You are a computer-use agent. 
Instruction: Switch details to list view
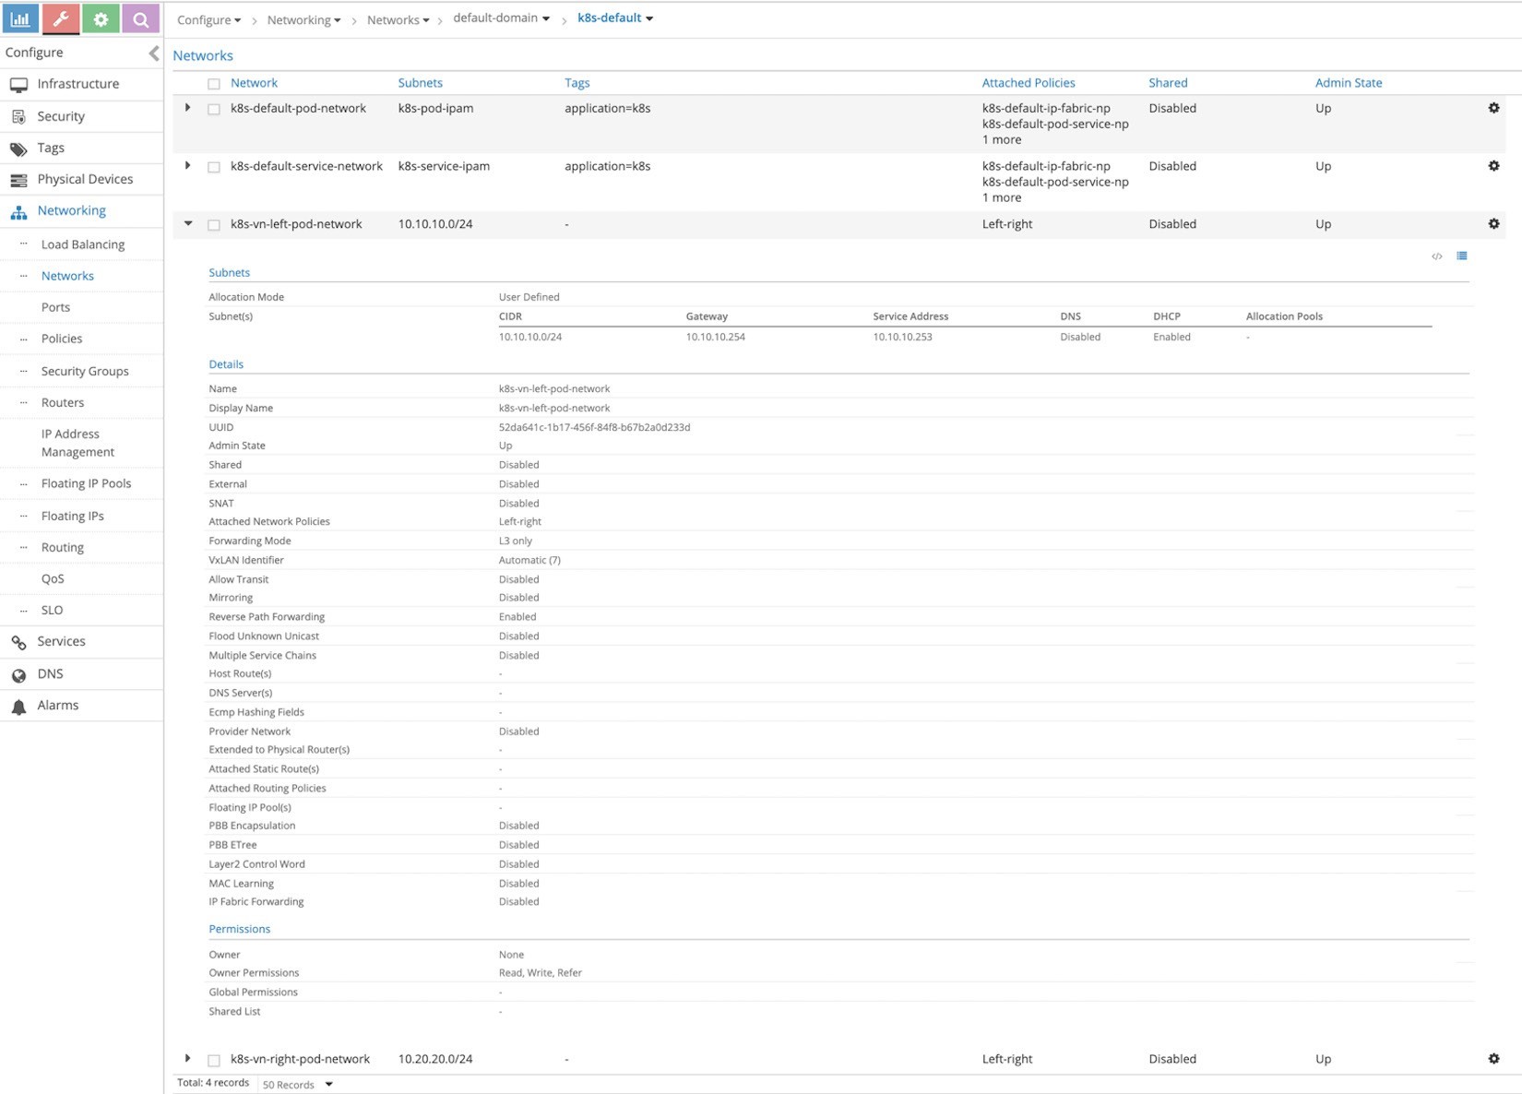click(1462, 256)
